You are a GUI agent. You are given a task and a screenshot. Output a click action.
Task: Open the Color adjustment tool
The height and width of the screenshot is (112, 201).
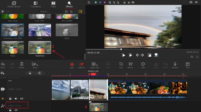(143, 65)
